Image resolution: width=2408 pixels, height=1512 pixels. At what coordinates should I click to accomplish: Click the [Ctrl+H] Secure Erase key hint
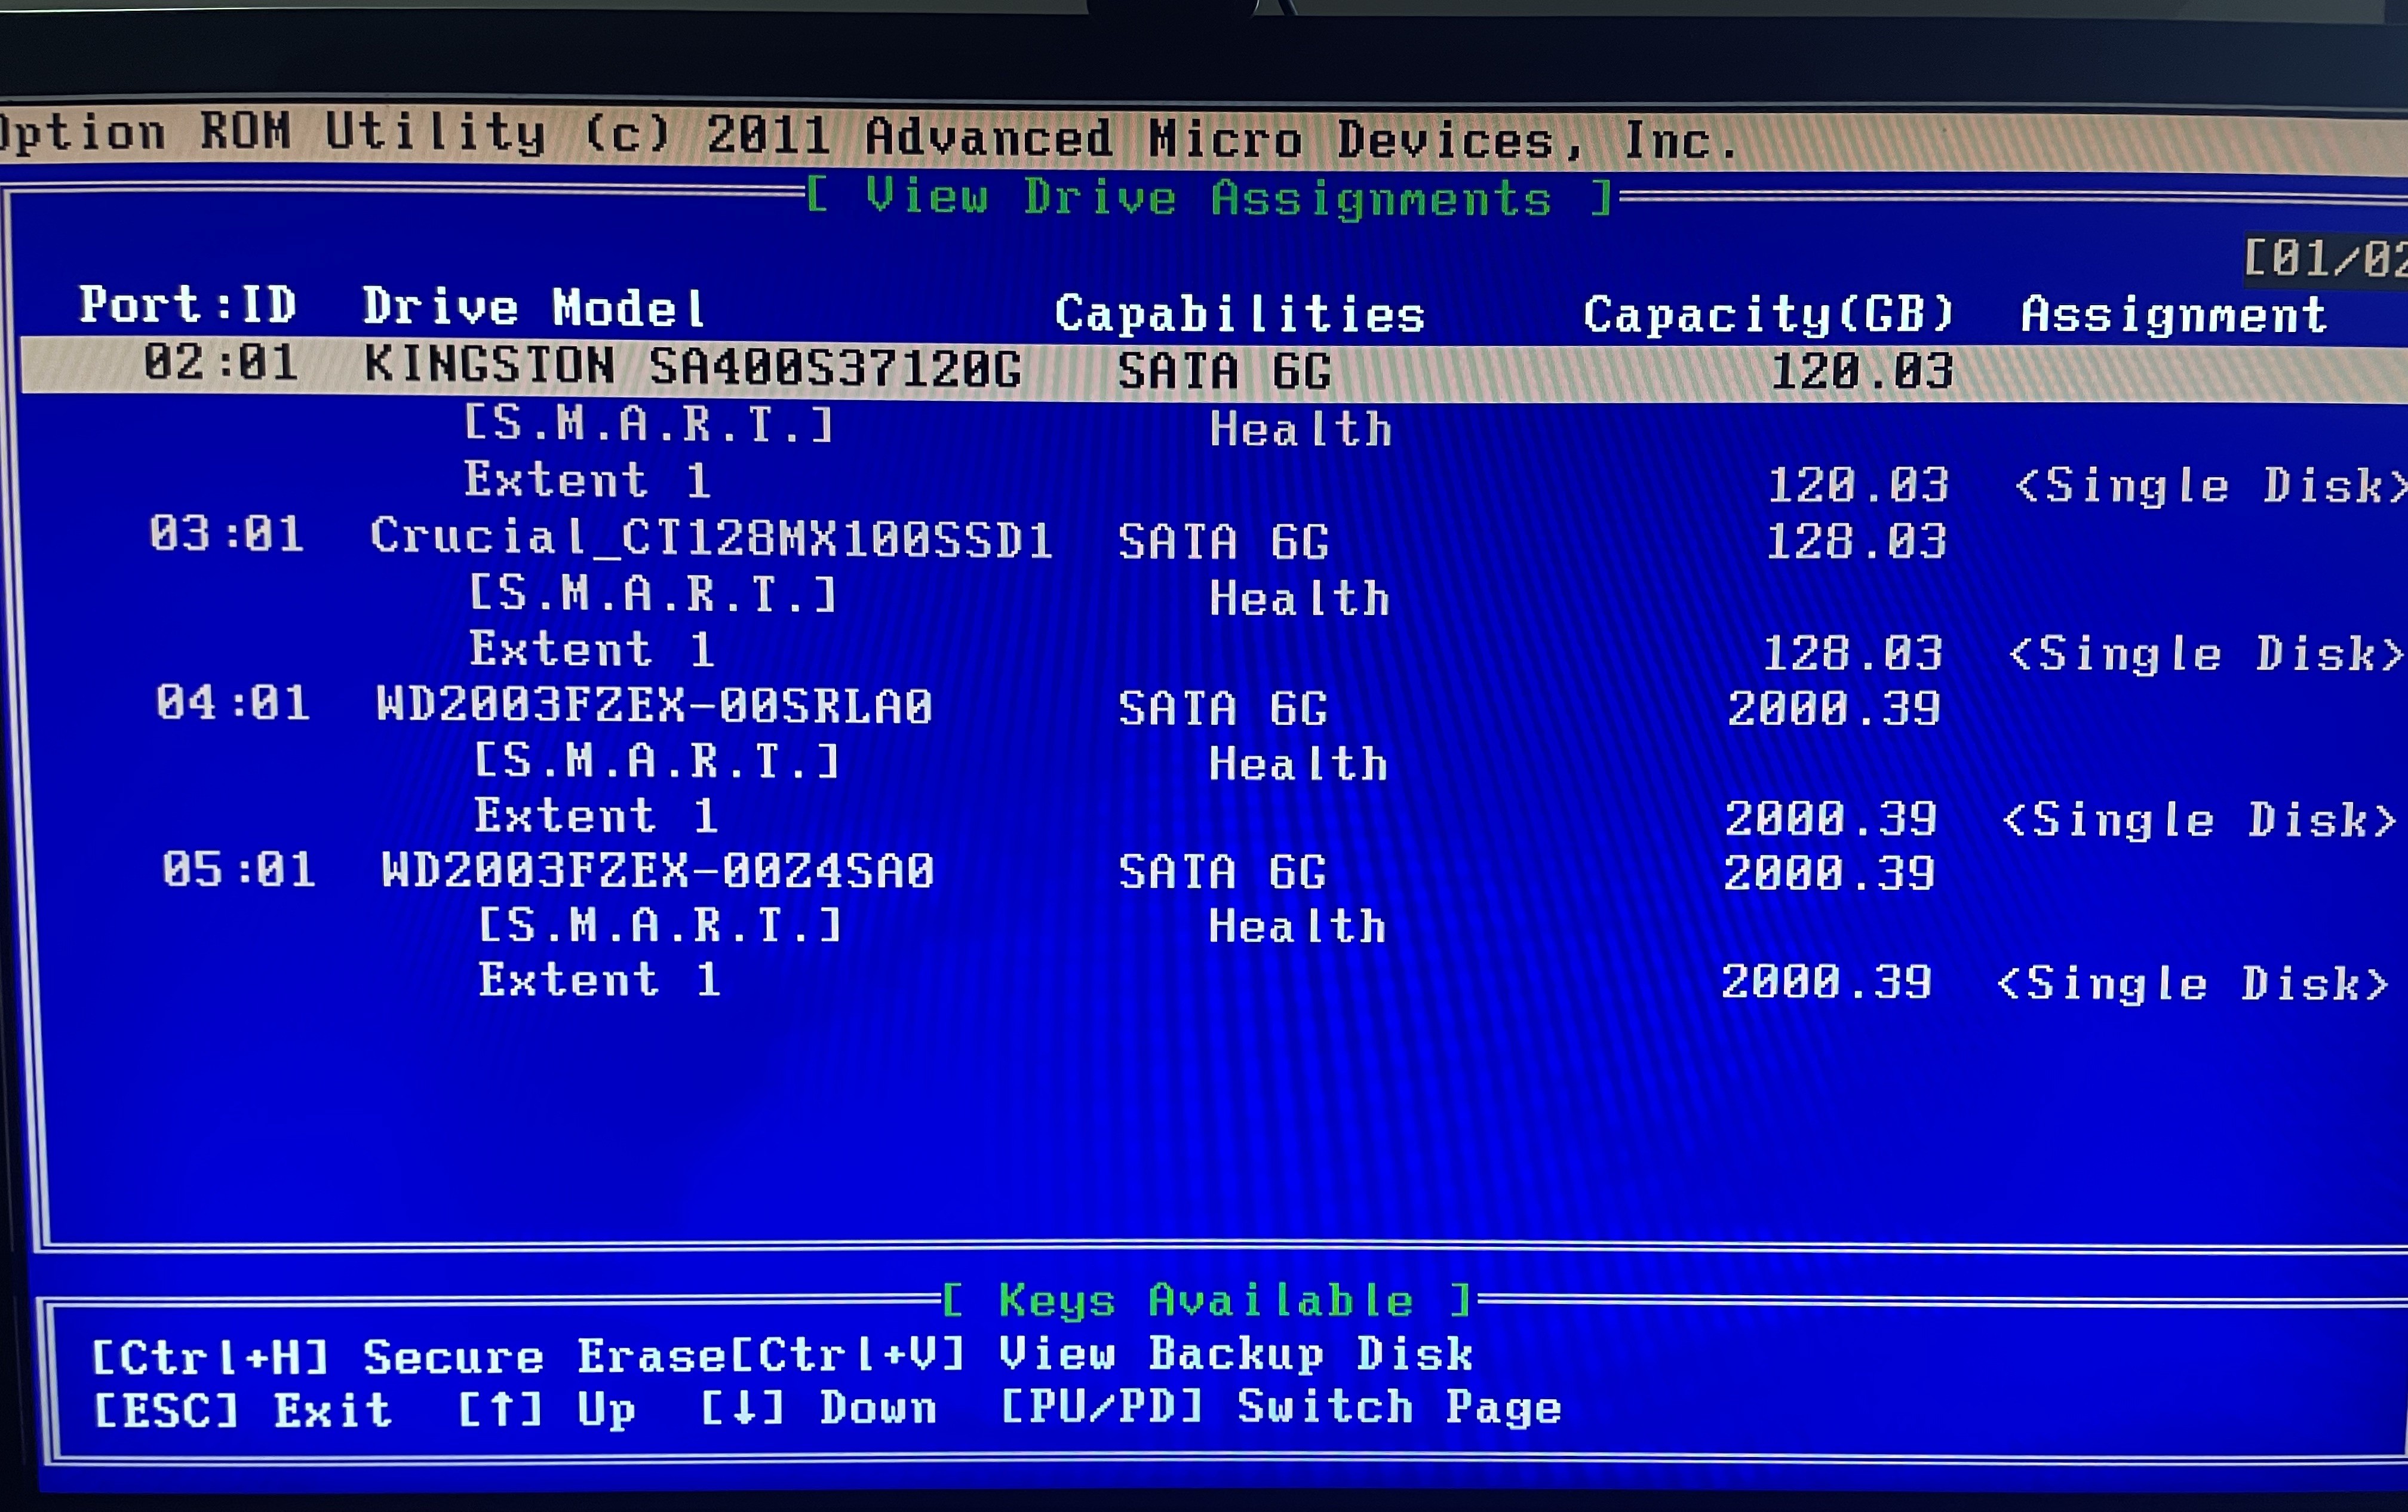point(408,1357)
